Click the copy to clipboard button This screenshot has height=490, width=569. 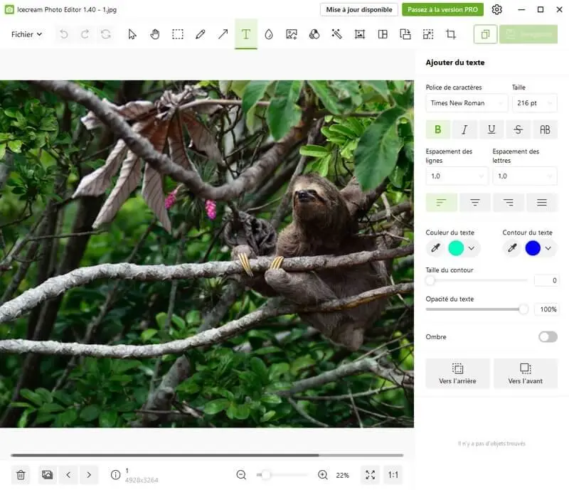coord(485,34)
